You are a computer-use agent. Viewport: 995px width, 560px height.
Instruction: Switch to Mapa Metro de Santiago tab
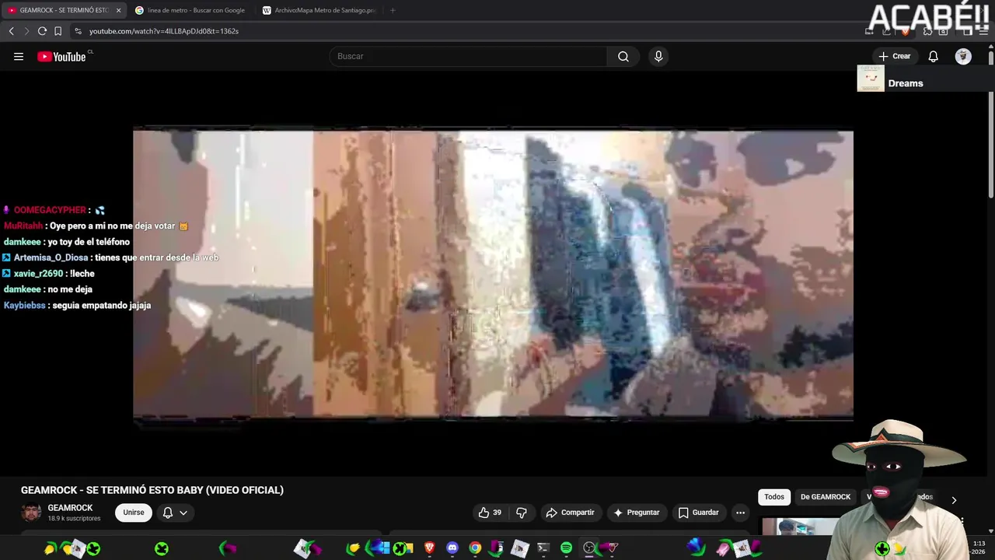319,10
